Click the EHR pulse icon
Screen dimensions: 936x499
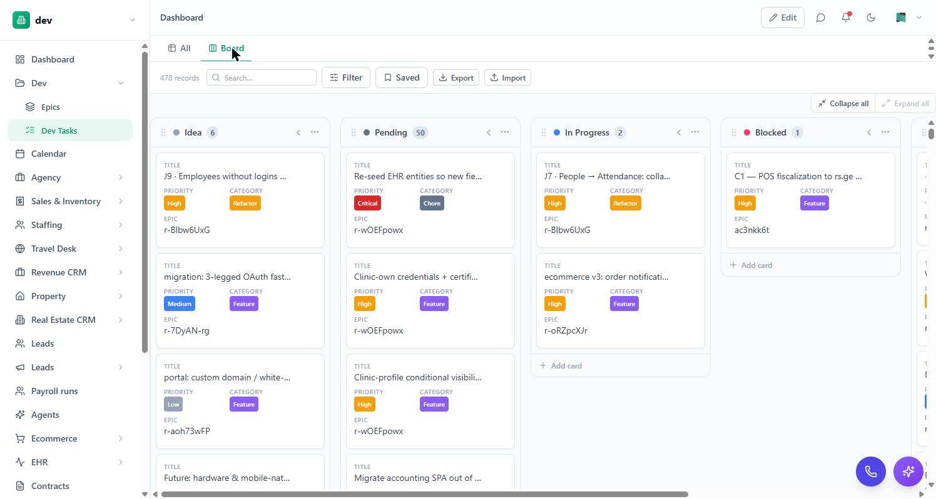tap(20, 462)
